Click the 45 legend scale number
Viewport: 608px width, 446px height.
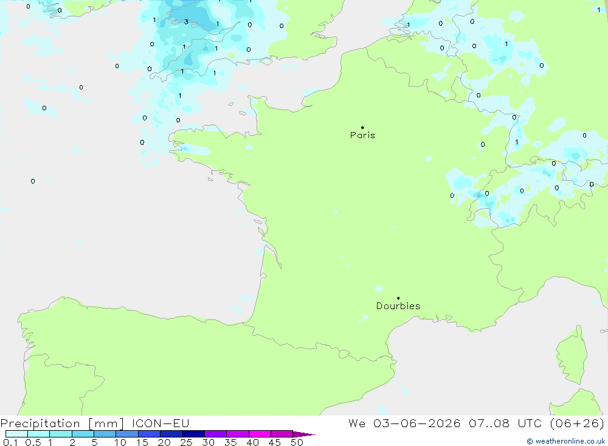(x=275, y=442)
